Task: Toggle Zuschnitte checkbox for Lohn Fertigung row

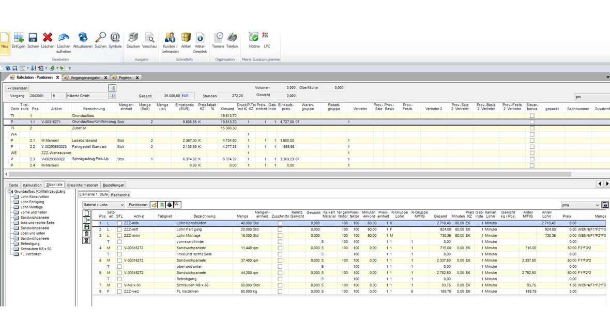Action: click(280, 230)
